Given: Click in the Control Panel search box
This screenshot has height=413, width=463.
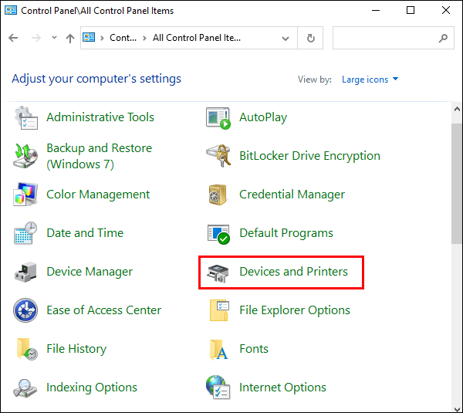Looking at the screenshot, I should [394, 38].
